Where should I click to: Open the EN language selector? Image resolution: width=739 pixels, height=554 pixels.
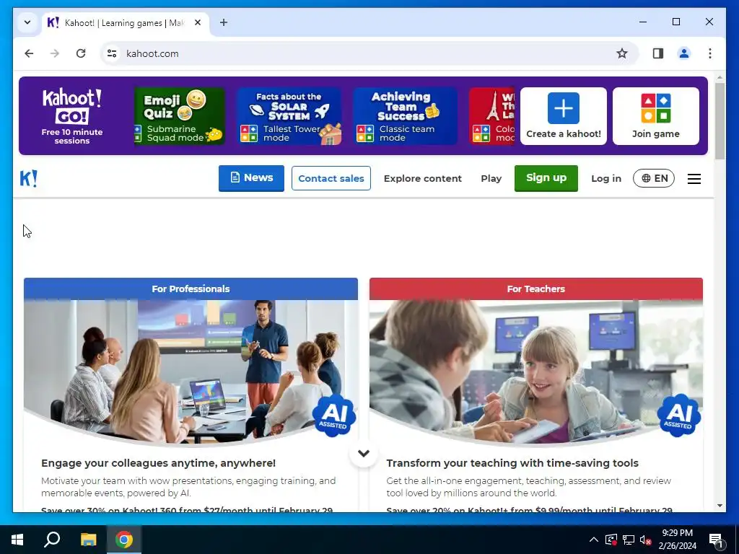click(x=654, y=178)
